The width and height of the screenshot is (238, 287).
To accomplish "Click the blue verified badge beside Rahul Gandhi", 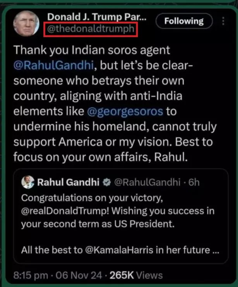I will 108,182.
